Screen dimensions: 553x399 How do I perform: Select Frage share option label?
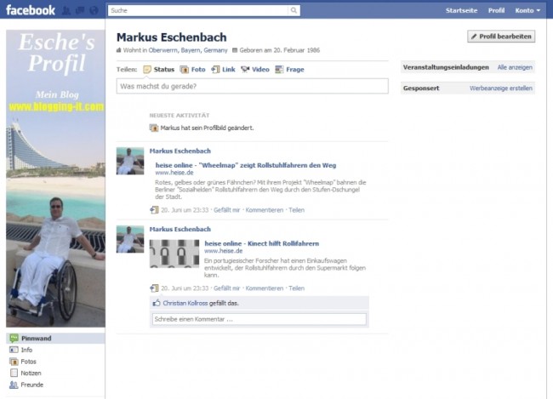pos(295,70)
